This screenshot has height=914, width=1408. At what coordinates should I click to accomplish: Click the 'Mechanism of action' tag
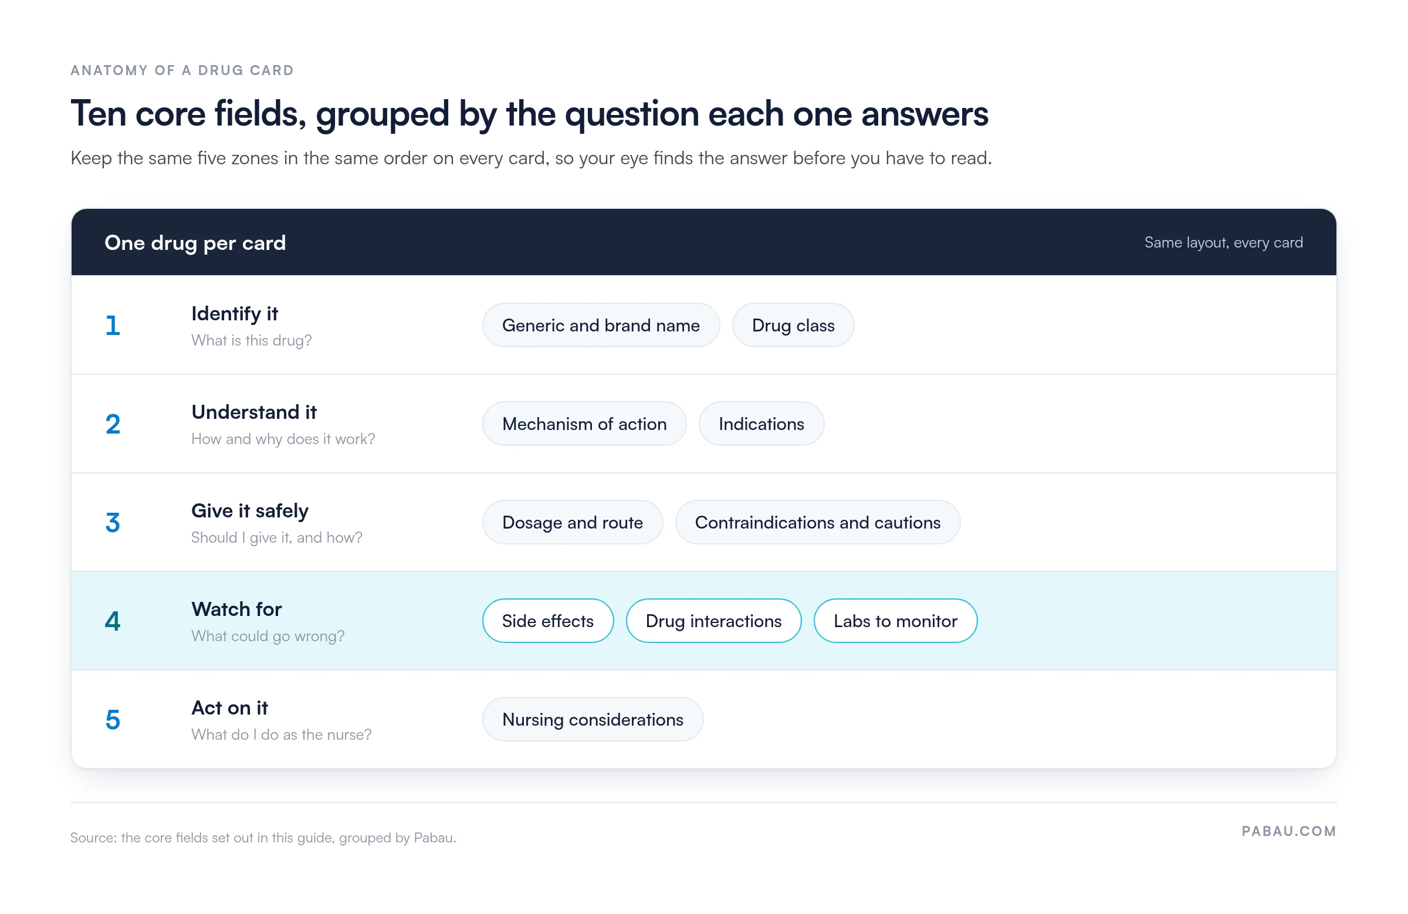pyautogui.click(x=584, y=424)
